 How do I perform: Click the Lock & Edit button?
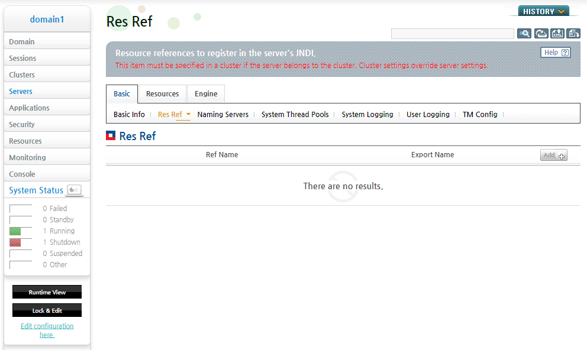pos(47,310)
